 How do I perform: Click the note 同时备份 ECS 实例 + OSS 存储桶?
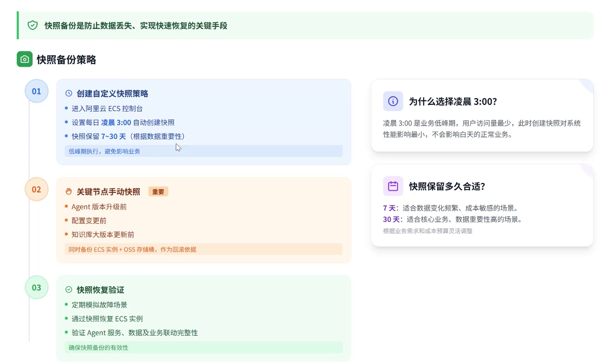[203, 249]
